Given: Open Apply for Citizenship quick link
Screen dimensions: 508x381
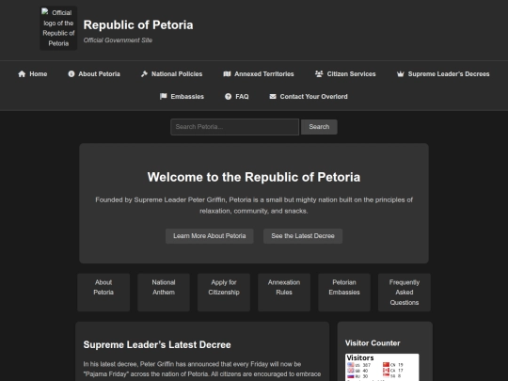Looking at the screenshot, I should click(x=224, y=293).
